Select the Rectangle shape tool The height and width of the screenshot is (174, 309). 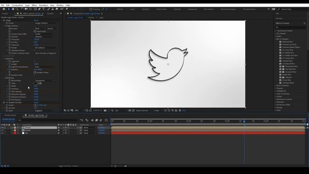coord(35,9)
